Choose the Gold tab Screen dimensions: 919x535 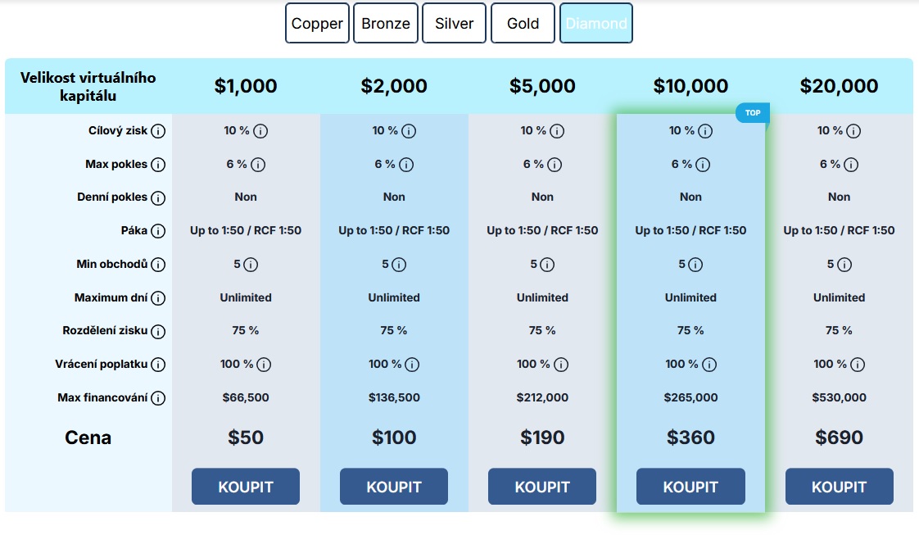click(x=523, y=23)
